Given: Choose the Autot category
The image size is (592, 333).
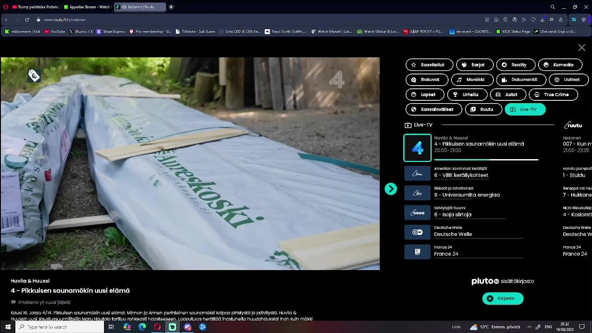Looking at the screenshot, I should (508, 94).
